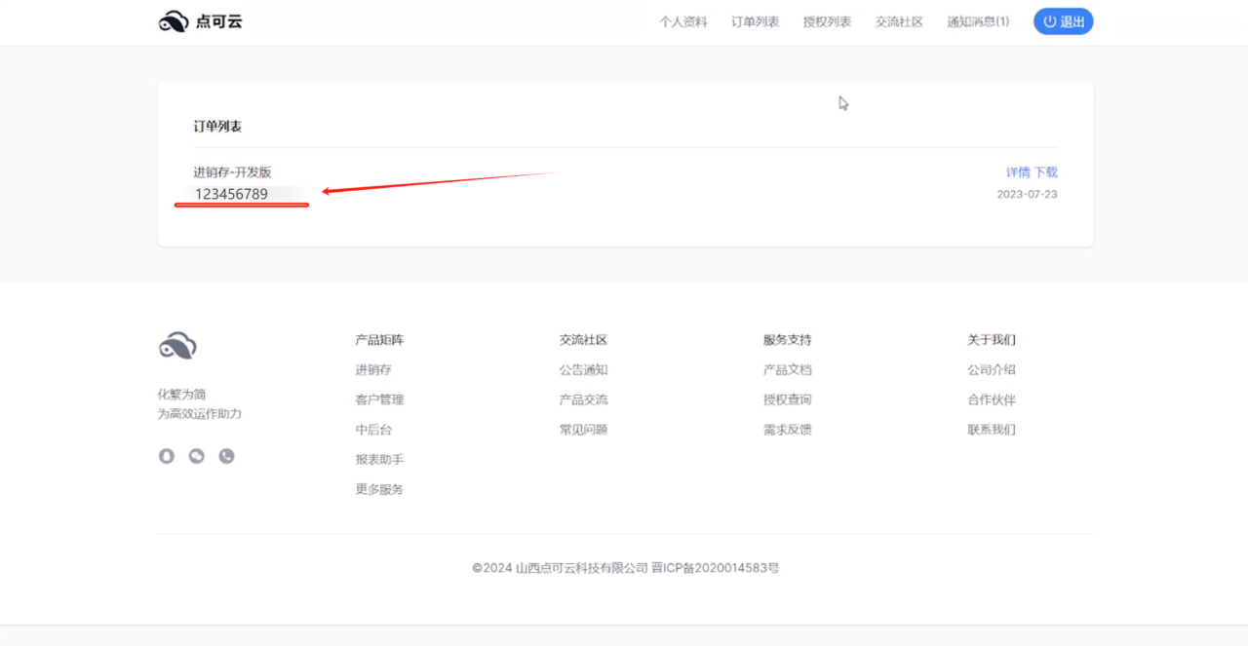Image resolution: width=1248 pixels, height=646 pixels.
Task: Click the 点可云 logo in the header
Action: [x=201, y=21]
